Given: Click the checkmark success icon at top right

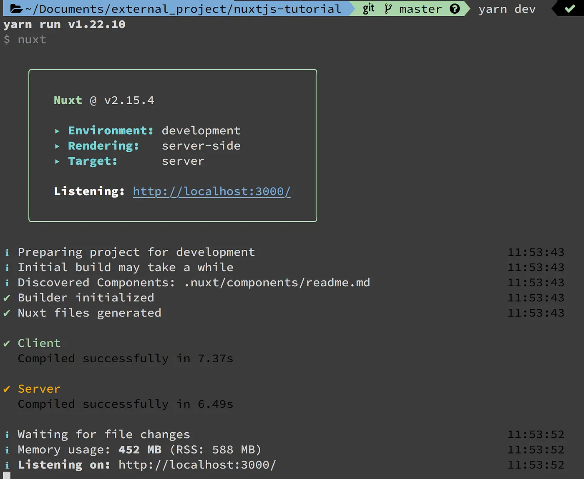Looking at the screenshot, I should click(570, 8).
